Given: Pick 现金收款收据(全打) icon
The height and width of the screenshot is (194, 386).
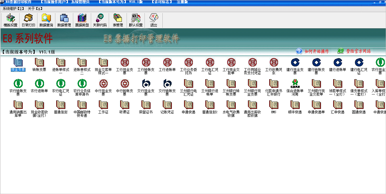Looking at the screenshot, I should coord(39,109).
